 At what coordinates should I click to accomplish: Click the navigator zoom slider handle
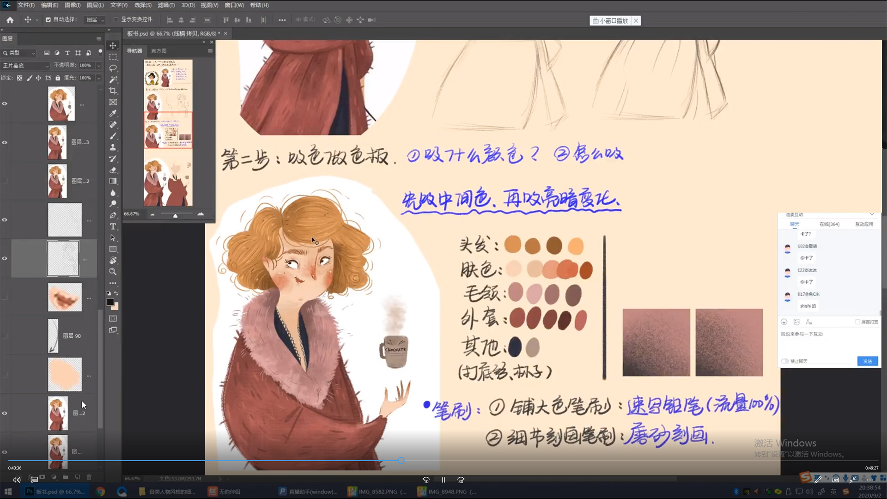pos(175,216)
